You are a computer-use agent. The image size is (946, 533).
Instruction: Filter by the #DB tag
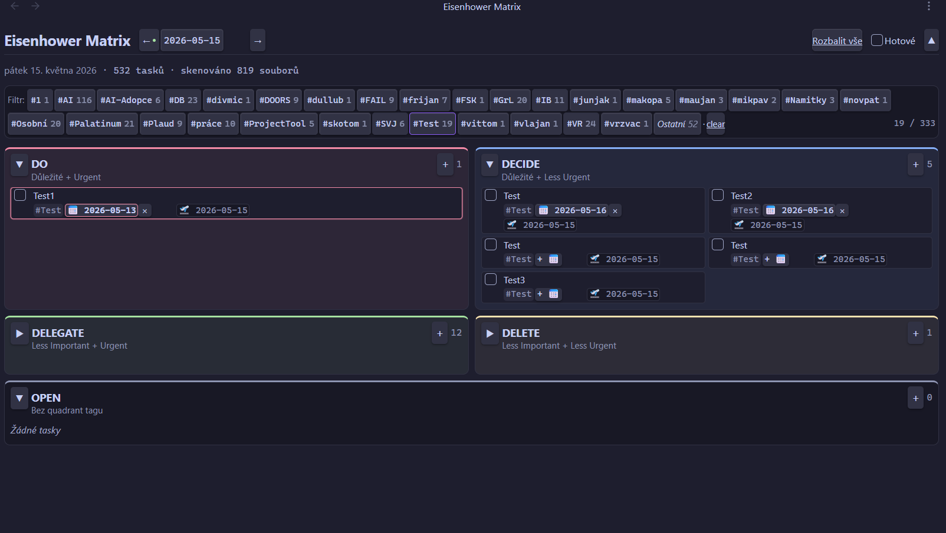pos(183,100)
